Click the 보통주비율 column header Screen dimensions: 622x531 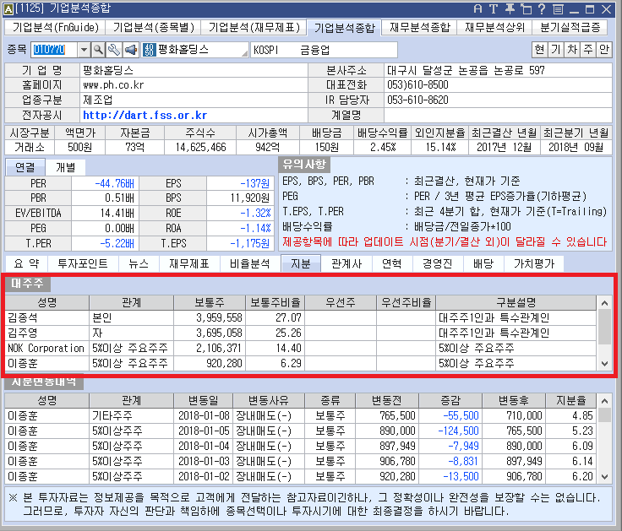pyautogui.click(x=276, y=303)
